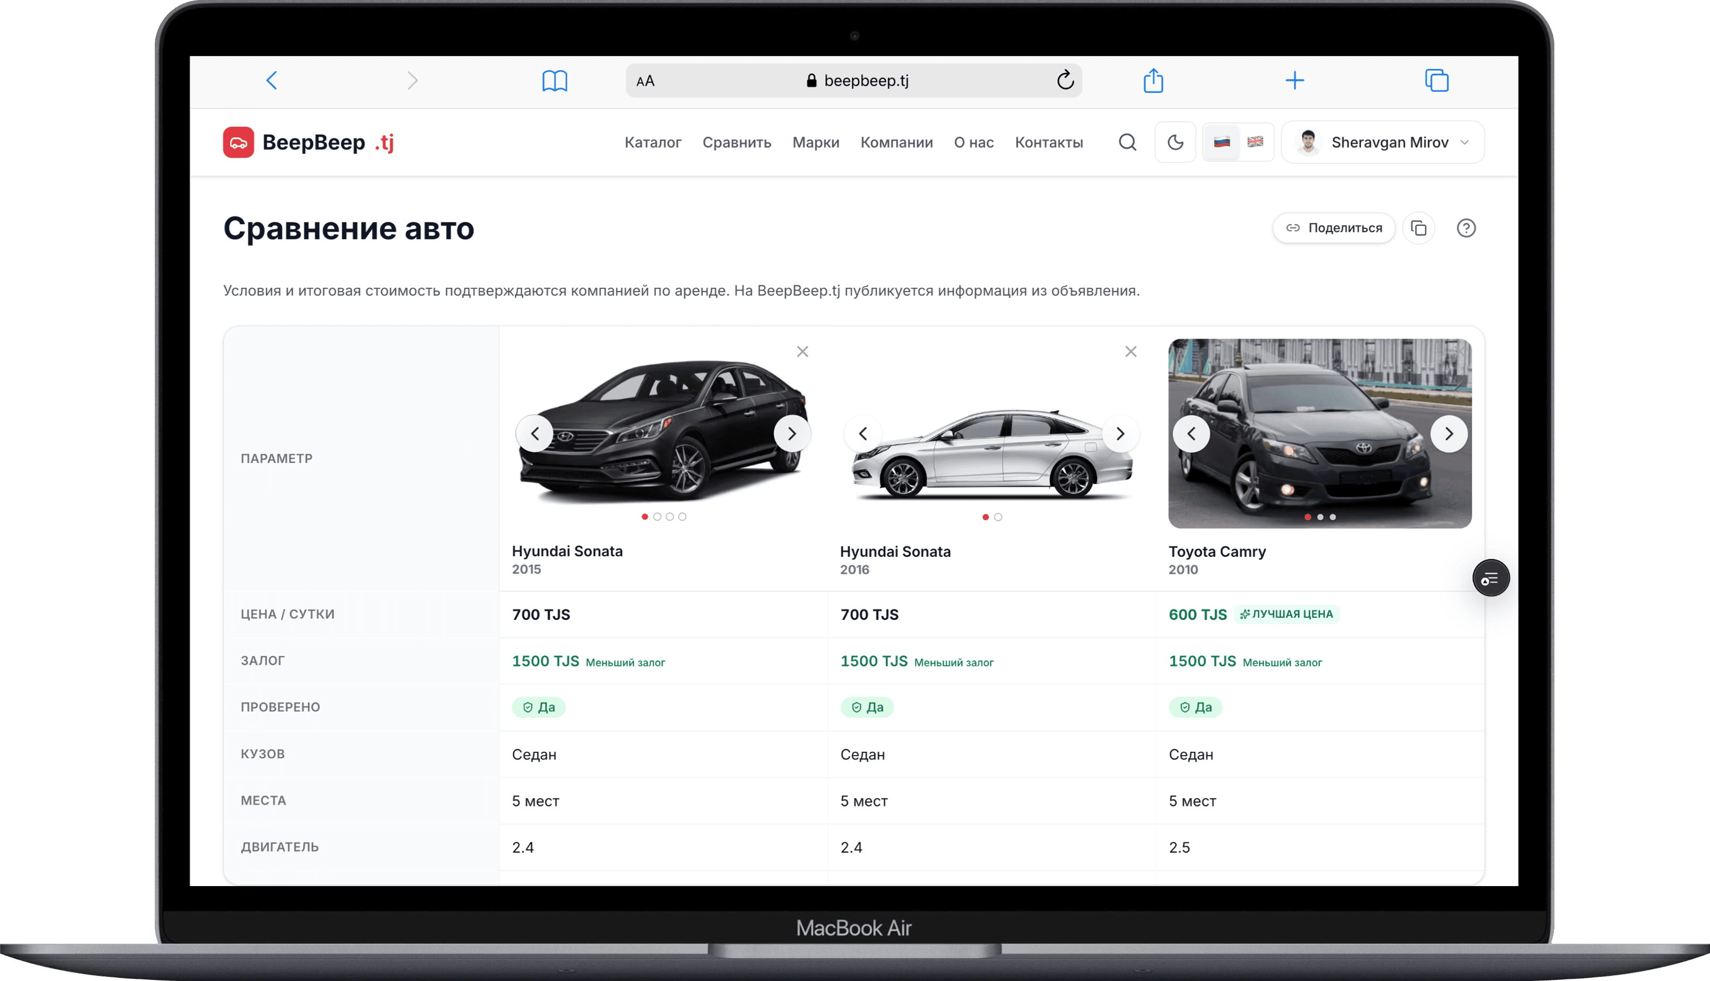Viewport: 1710px width, 981px height.
Task: Click Safari forward arrow
Action: pyautogui.click(x=413, y=81)
